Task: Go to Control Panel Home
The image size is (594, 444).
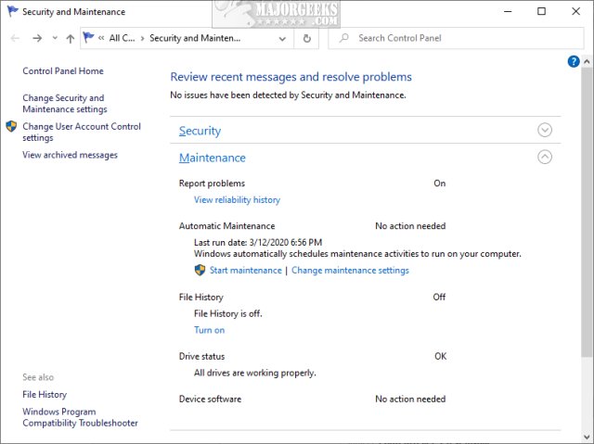Action: click(x=62, y=71)
